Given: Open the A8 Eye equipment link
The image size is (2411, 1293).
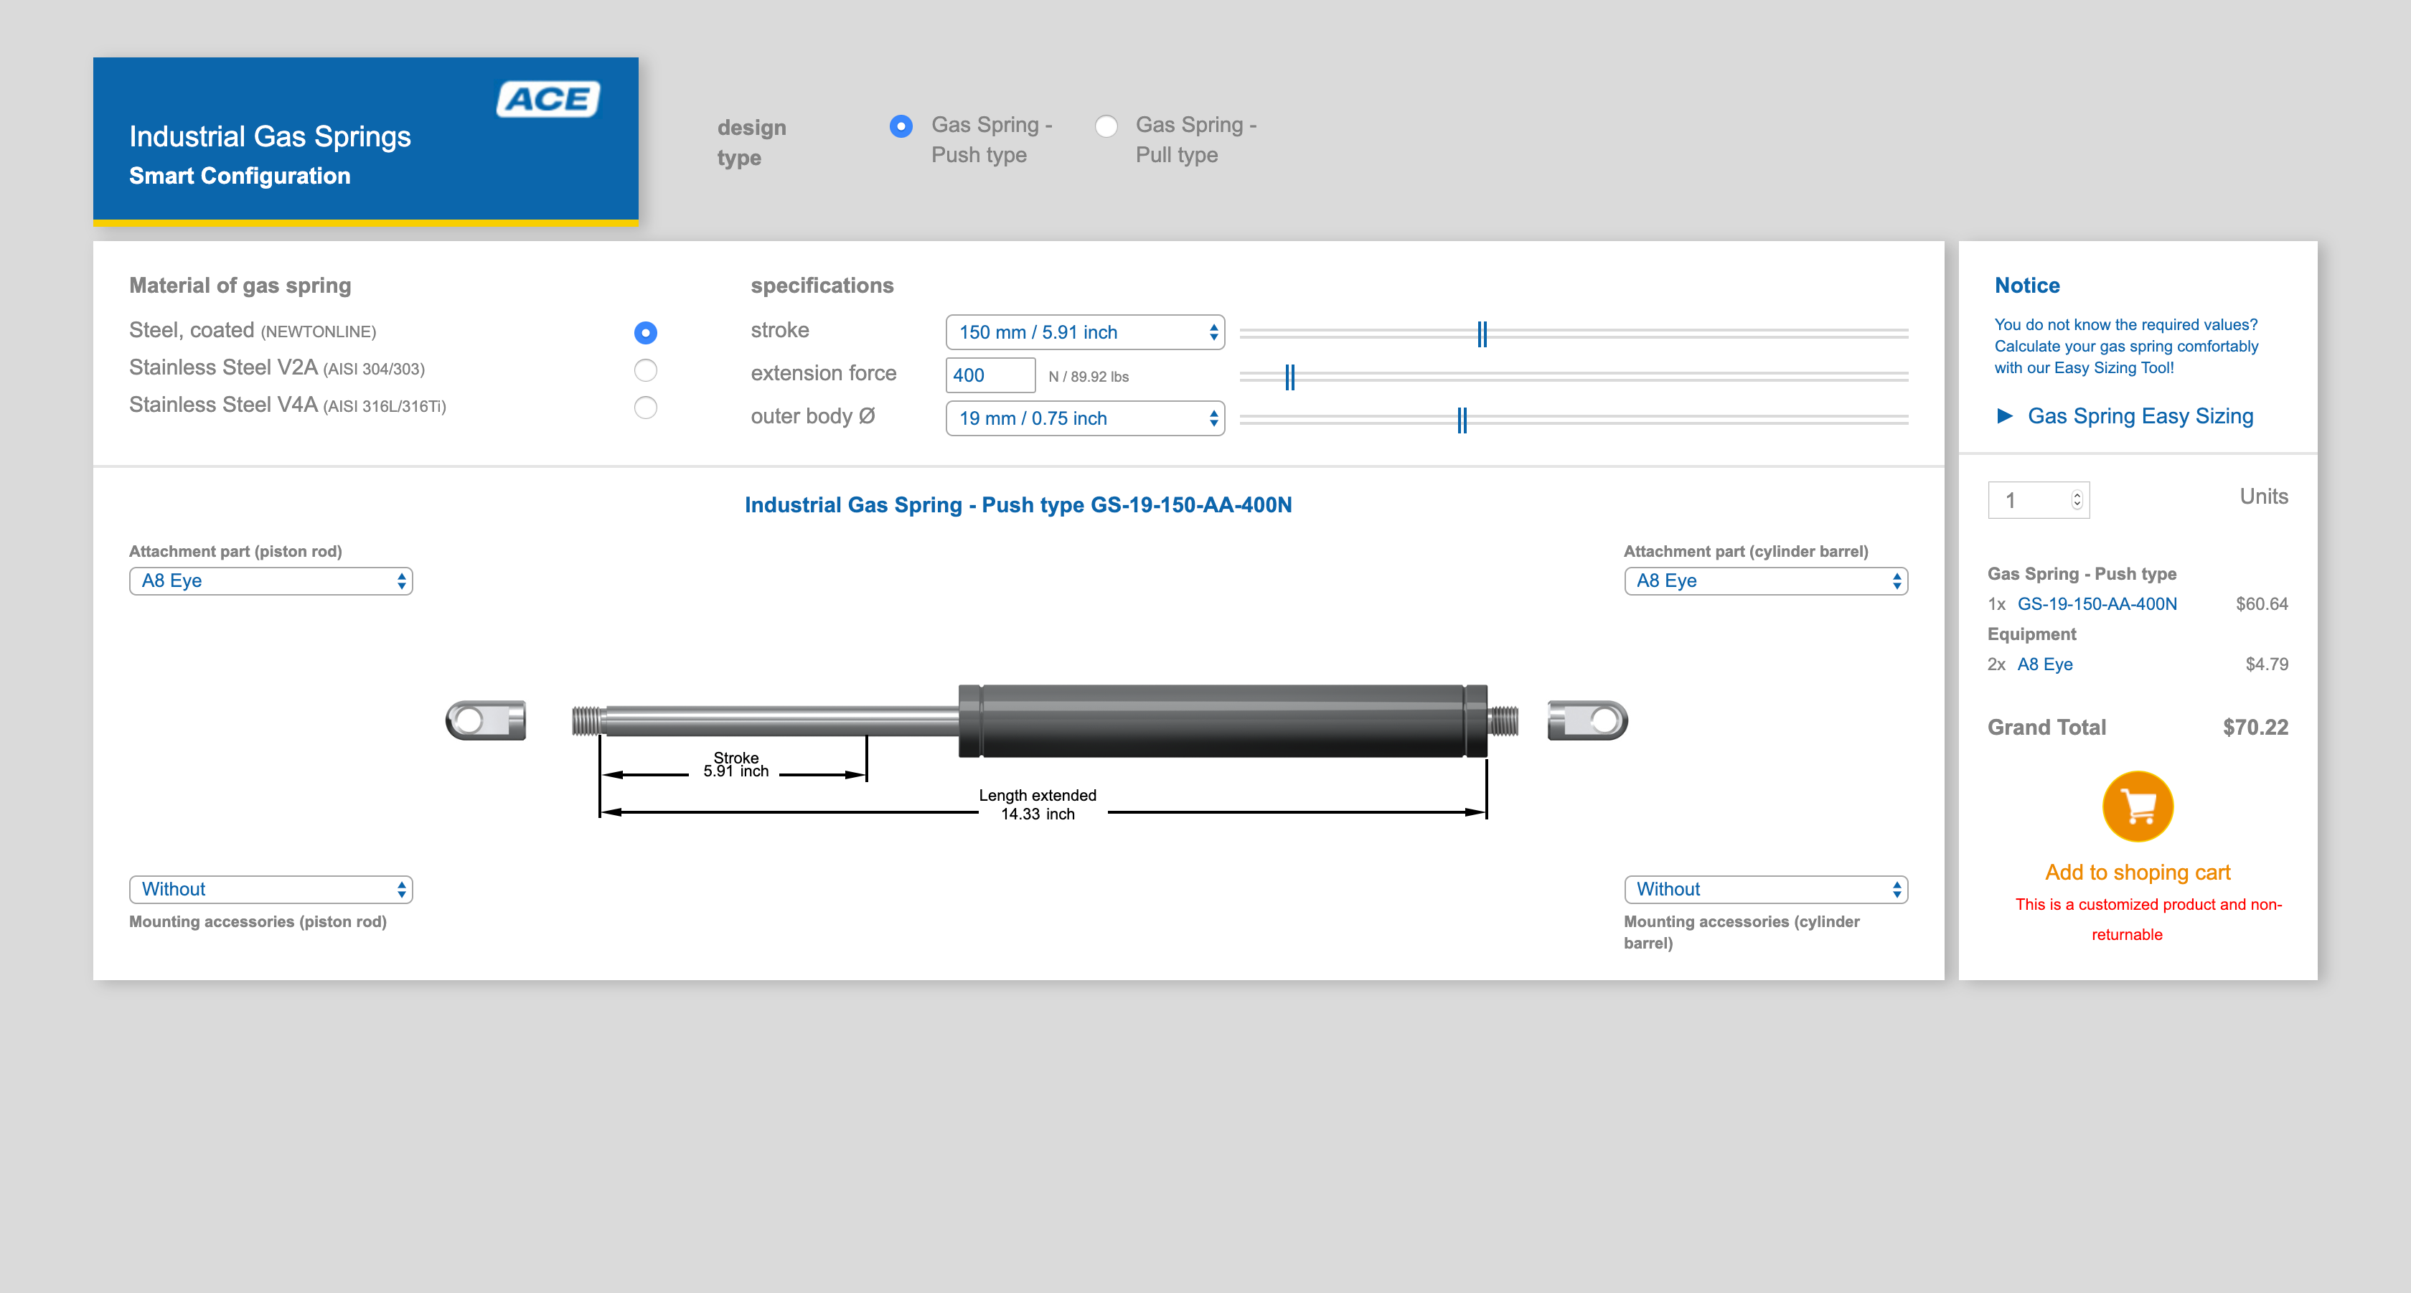Looking at the screenshot, I should (2044, 664).
